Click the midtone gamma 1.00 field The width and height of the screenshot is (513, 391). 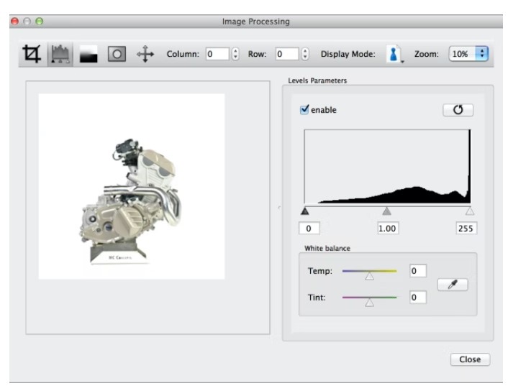388,229
